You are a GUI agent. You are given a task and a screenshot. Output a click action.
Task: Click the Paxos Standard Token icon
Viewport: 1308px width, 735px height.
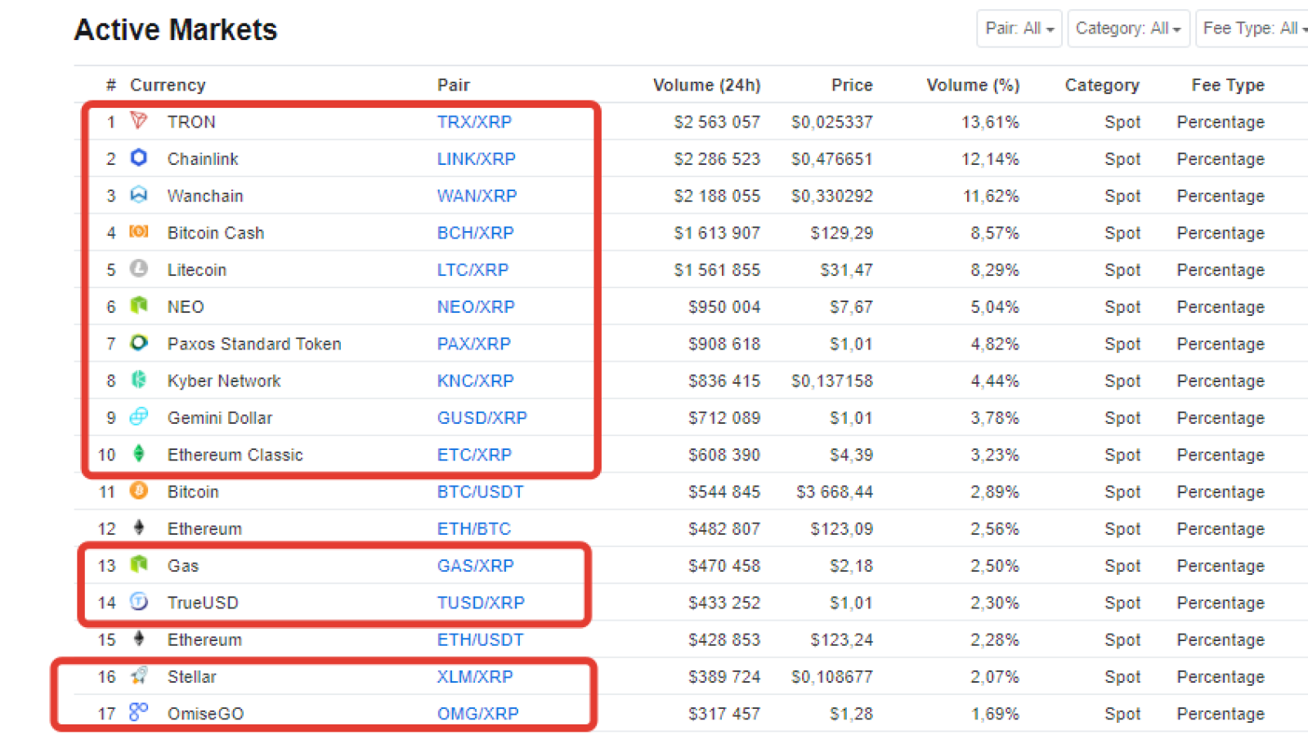139,343
